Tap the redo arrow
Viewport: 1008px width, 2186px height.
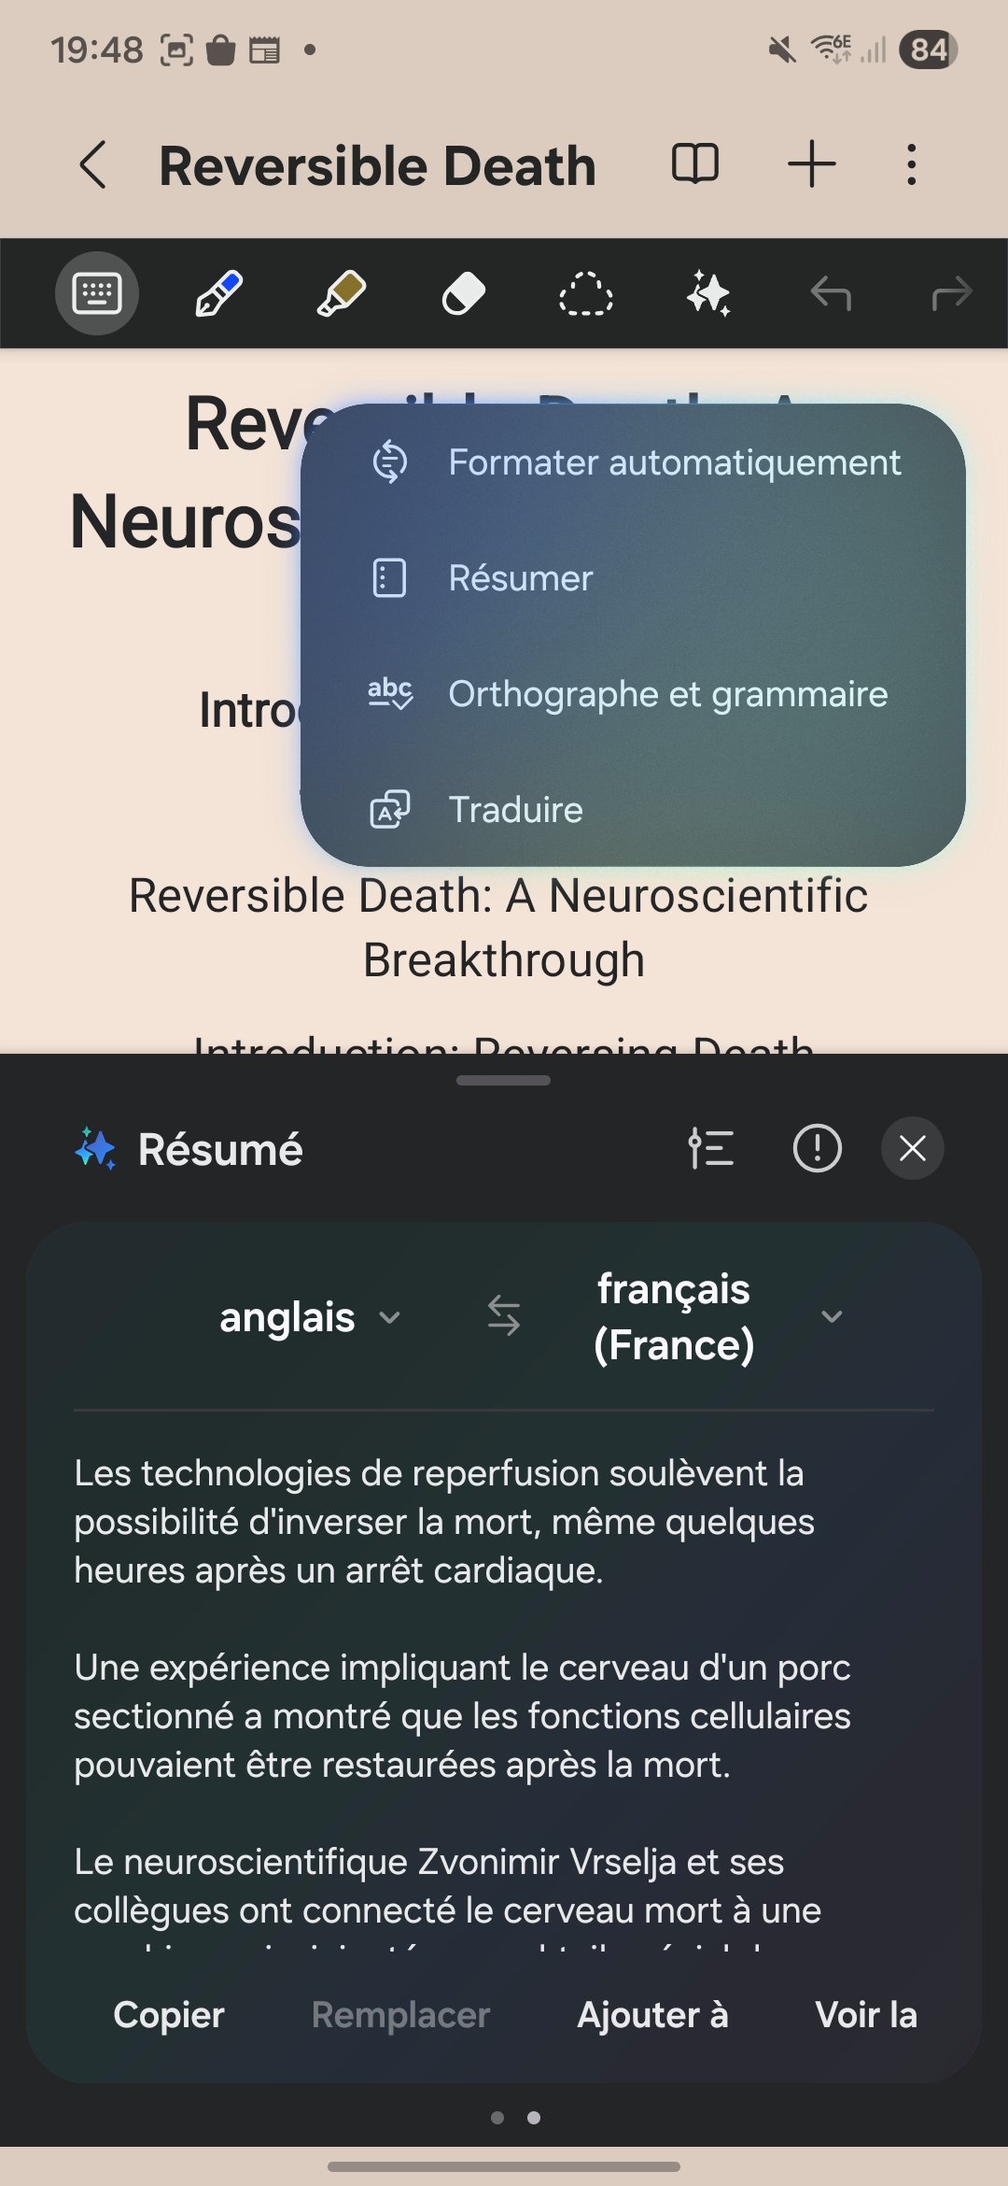(x=951, y=294)
